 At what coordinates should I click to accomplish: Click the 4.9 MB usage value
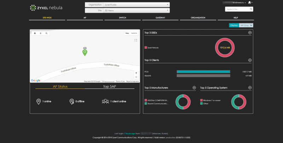(x=249, y=76)
